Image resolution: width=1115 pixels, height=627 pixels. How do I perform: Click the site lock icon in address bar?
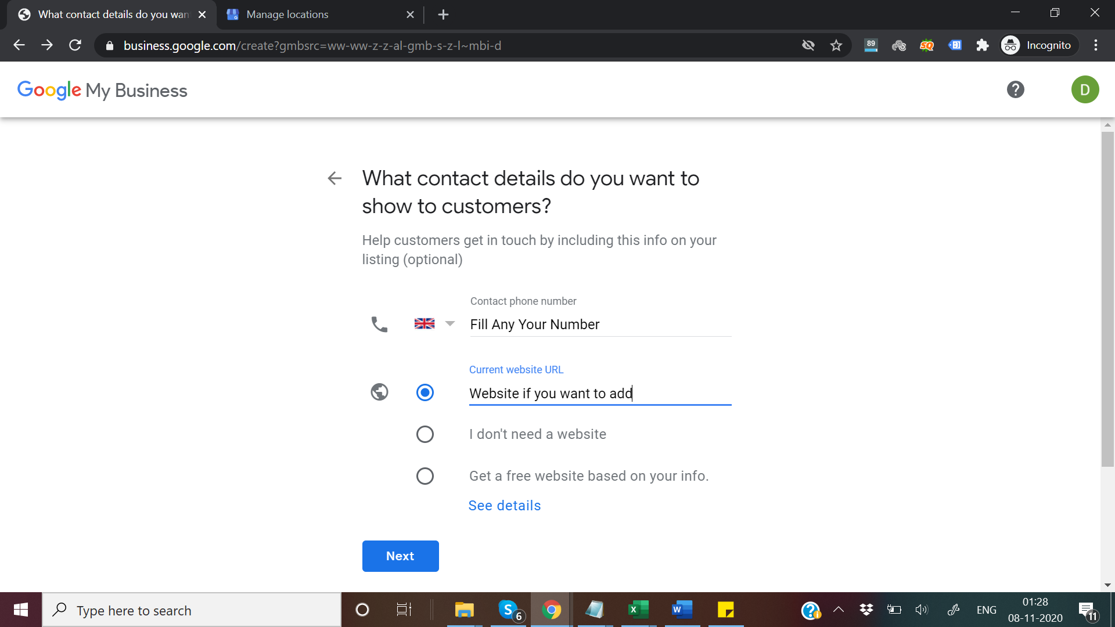[110, 45]
